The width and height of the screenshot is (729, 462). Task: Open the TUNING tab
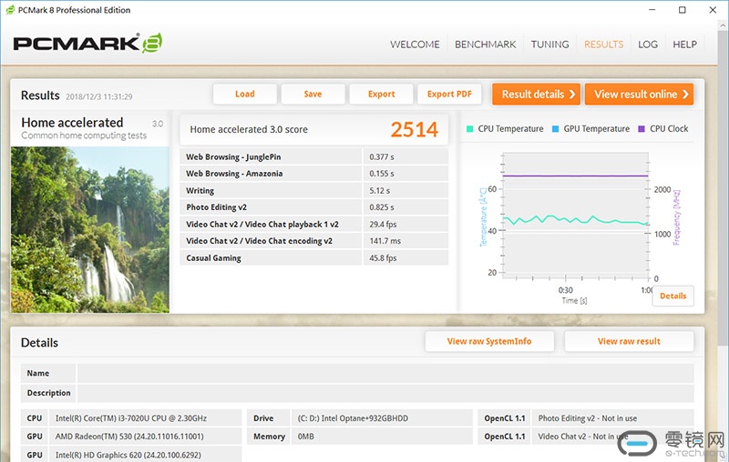pos(549,45)
